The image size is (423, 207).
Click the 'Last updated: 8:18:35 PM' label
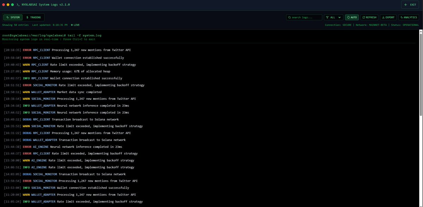pyautogui.click(x=50, y=25)
